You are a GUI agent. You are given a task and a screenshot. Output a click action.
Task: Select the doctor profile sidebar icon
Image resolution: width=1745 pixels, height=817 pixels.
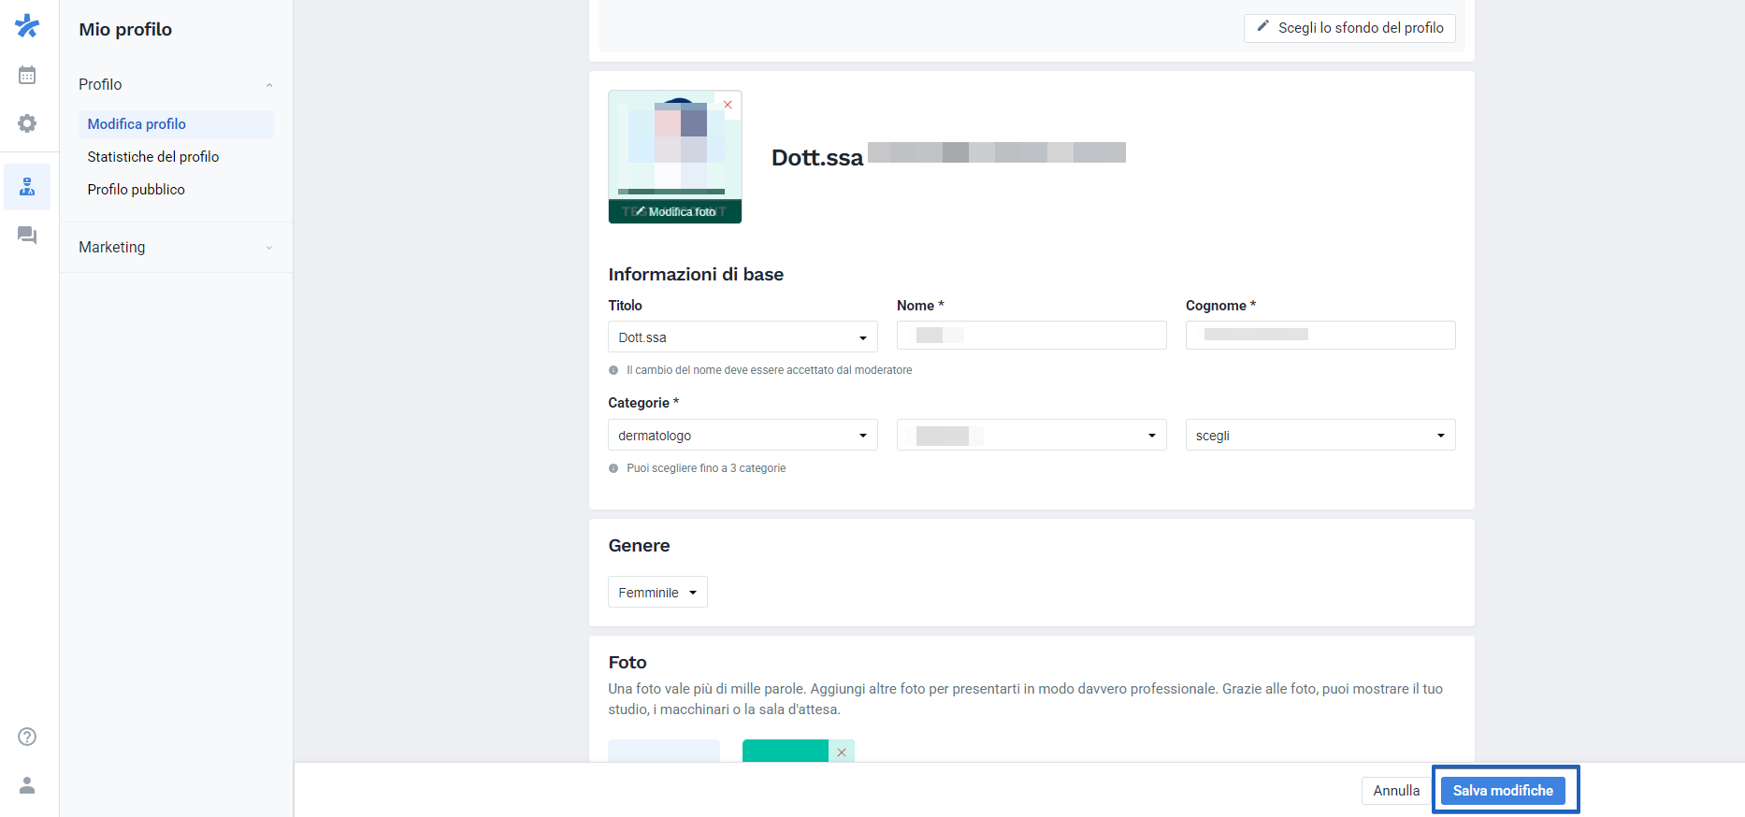point(27,187)
